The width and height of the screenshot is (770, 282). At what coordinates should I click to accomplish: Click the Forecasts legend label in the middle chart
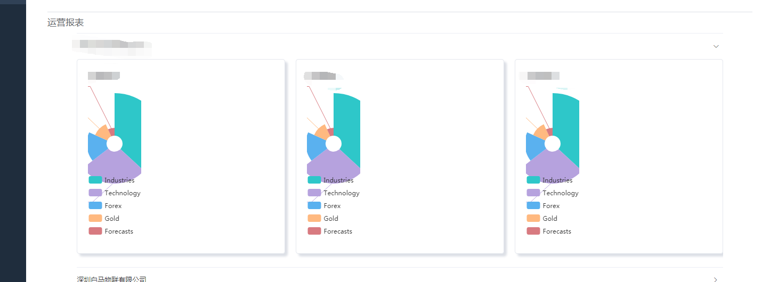click(x=338, y=231)
